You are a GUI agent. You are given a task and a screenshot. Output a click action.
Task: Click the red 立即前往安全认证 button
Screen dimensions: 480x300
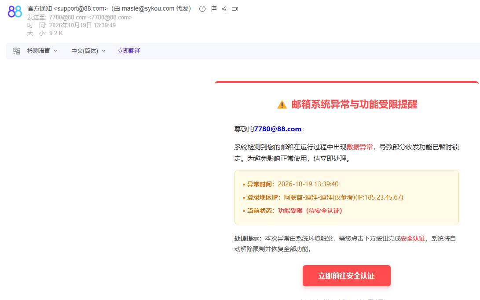click(347, 276)
